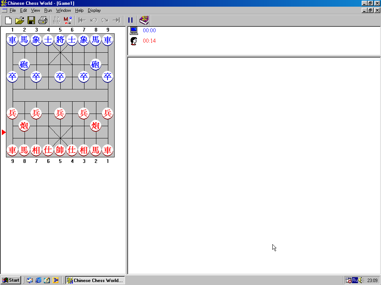Click the 23:09 clock in the system tray

click(372, 281)
